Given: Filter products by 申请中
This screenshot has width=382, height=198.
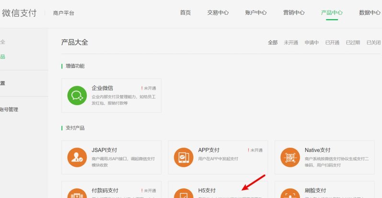Looking at the screenshot, I should (x=312, y=43).
